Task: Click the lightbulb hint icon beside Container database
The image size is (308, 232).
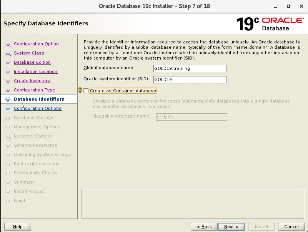Action: pos(80,90)
